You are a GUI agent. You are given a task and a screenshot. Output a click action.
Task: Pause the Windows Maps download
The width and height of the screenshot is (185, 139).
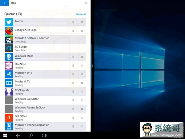coord(73,57)
